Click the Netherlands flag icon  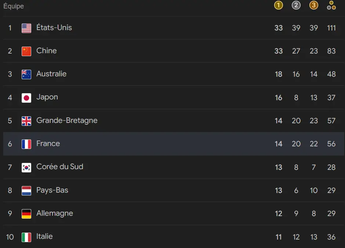pyautogui.click(x=26, y=190)
